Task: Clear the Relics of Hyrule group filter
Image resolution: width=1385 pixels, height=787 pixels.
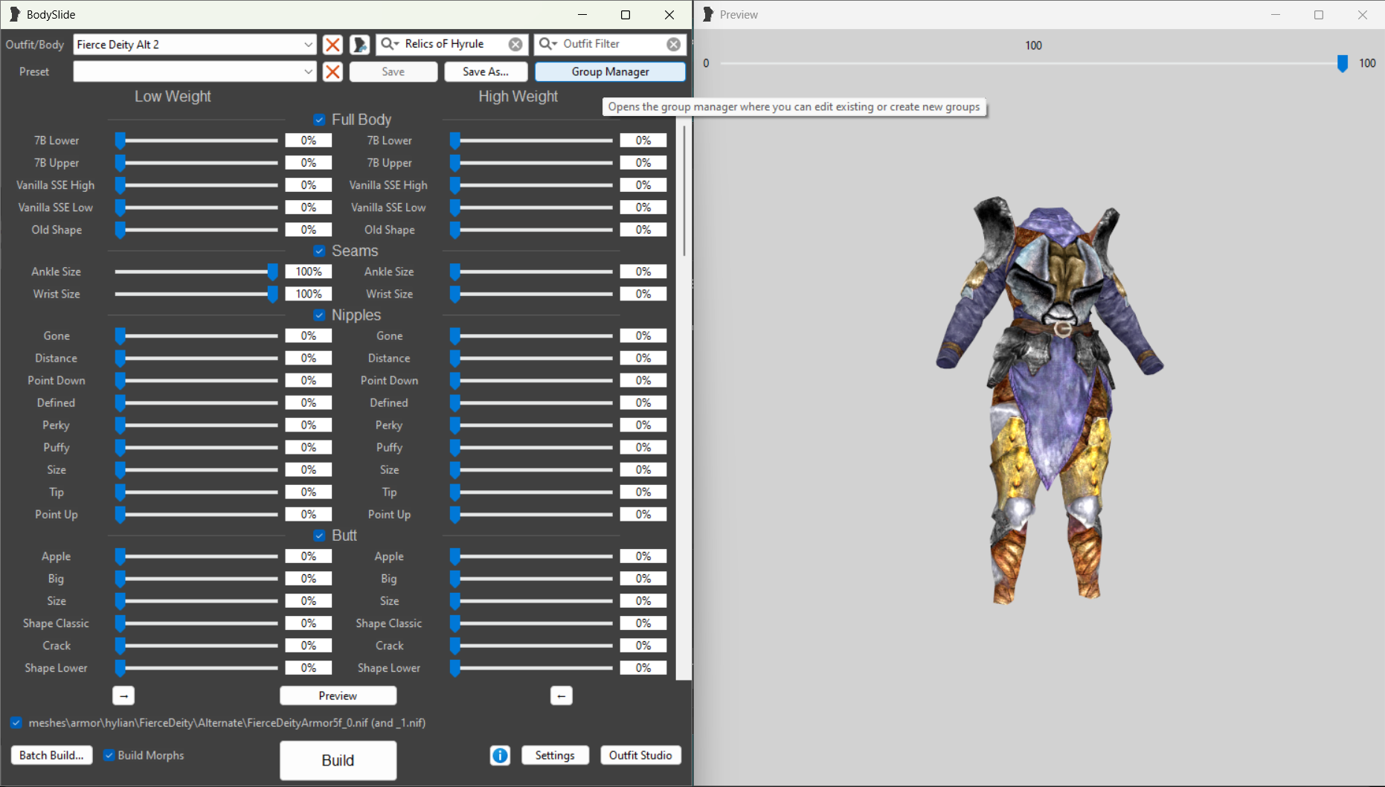Action: (515, 44)
